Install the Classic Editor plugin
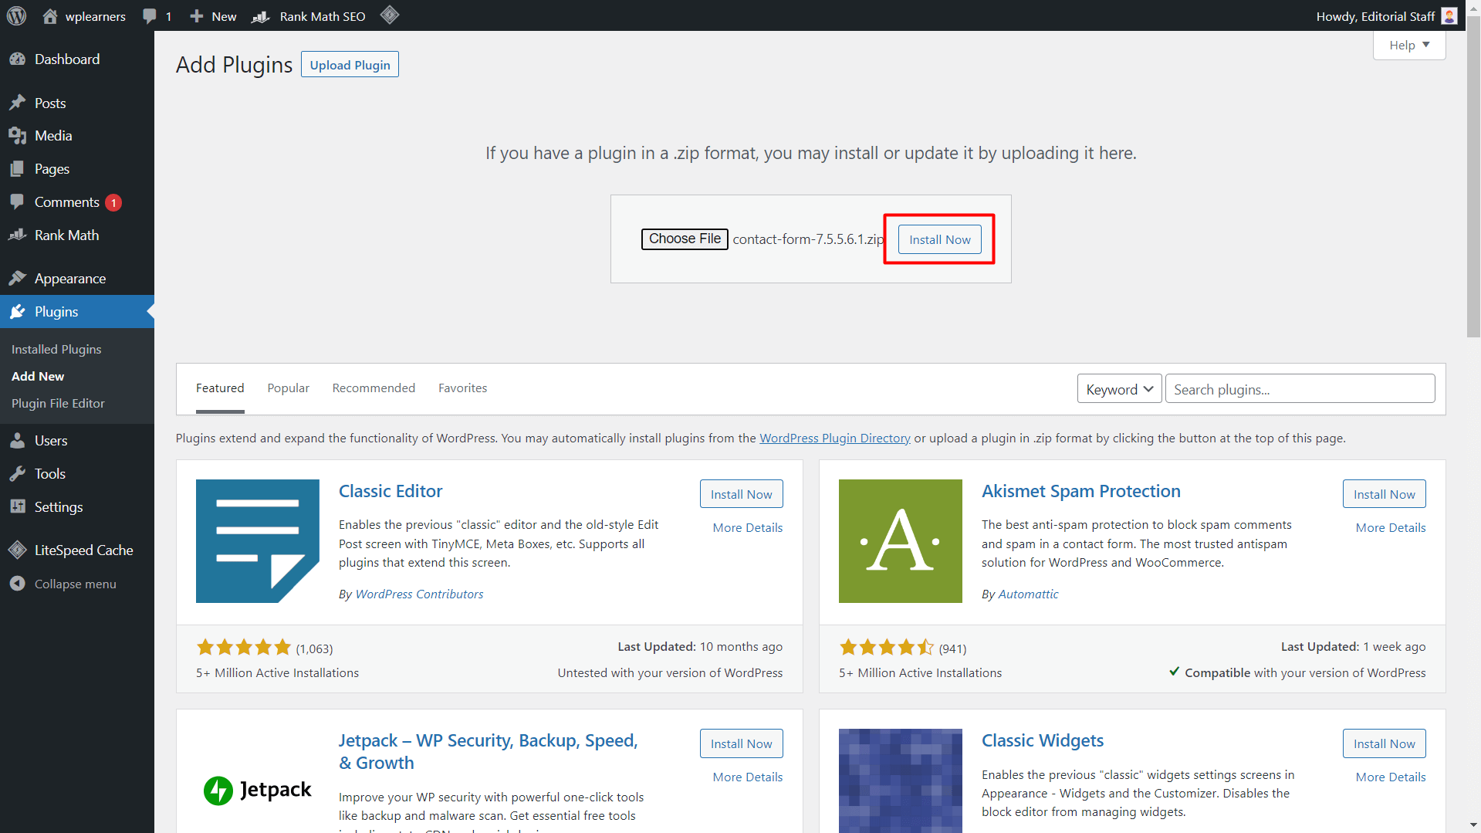The image size is (1481, 833). [x=741, y=494]
